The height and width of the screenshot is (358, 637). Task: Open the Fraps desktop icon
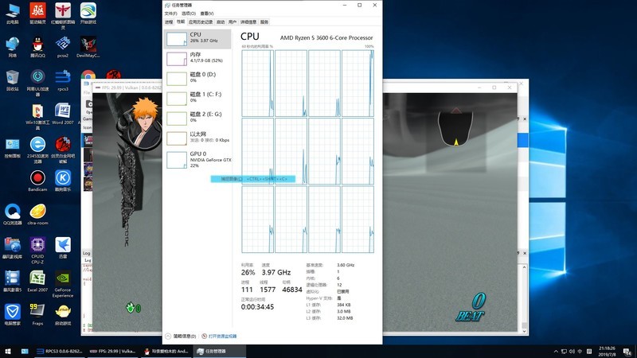(37, 310)
